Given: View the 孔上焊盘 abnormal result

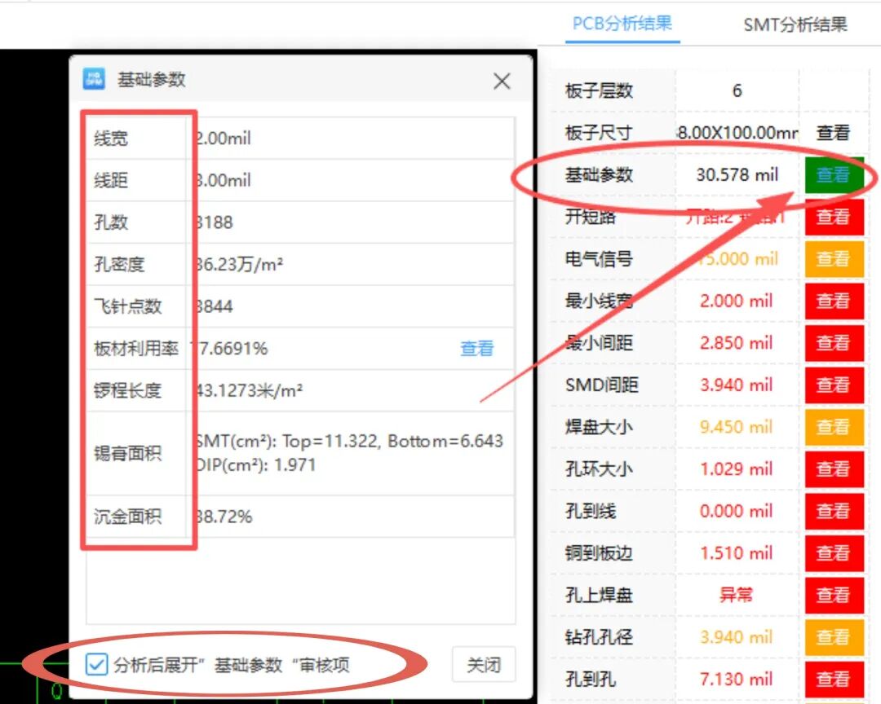Looking at the screenshot, I should [x=834, y=596].
